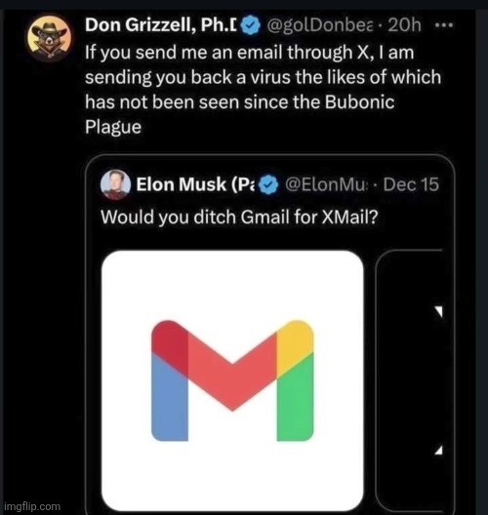Open the @golDonbea handle link
This screenshot has height=515, width=488.
[x=321, y=25]
